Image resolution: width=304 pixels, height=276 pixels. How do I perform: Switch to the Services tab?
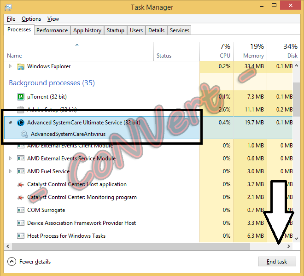click(x=179, y=30)
